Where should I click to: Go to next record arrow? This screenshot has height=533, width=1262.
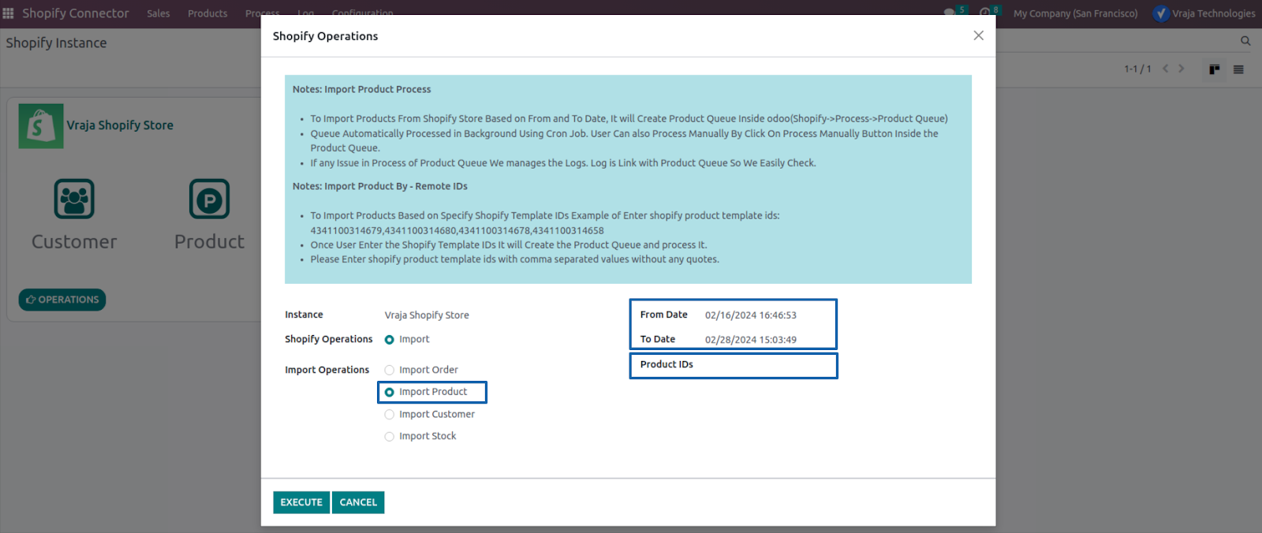pos(1181,69)
